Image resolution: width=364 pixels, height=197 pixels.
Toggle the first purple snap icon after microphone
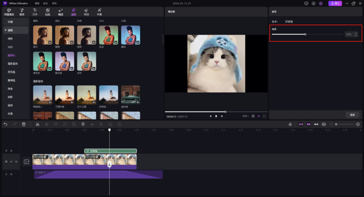(x=301, y=125)
